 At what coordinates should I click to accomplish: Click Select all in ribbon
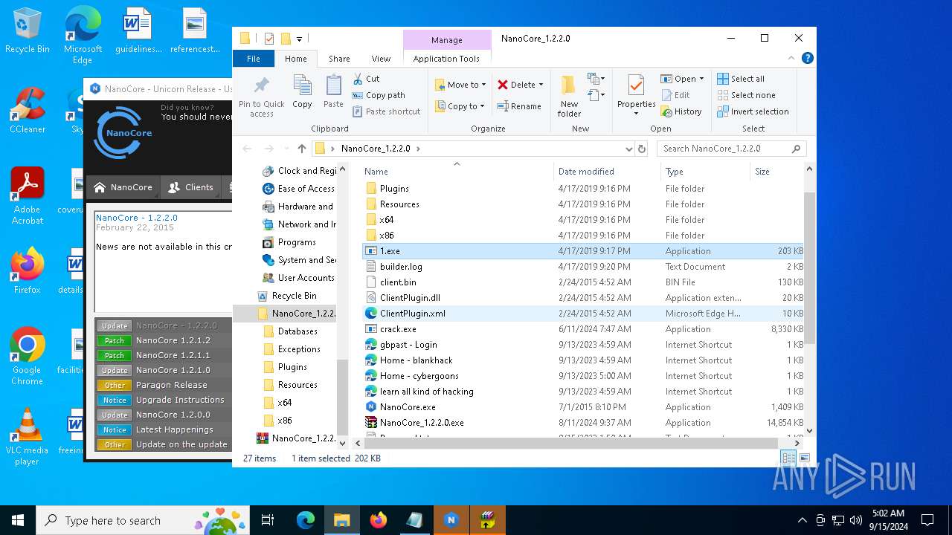tap(741, 79)
